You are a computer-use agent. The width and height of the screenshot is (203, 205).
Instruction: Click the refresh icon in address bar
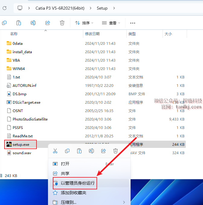pyautogui.click(x=5, y=8)
